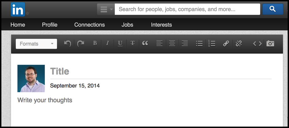Center align the text
Image resolution: width=289 pixels, height=128 pixels.
(172, 44)
